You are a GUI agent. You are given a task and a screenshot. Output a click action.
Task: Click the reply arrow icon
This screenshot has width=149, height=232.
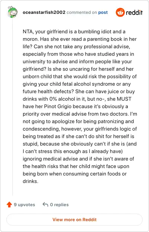click(x=45, y=204)
